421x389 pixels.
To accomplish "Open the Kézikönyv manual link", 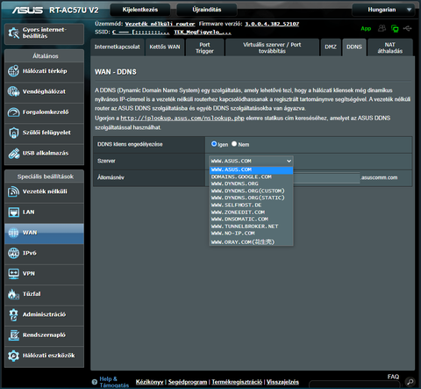I will click(x=149, y=382).
